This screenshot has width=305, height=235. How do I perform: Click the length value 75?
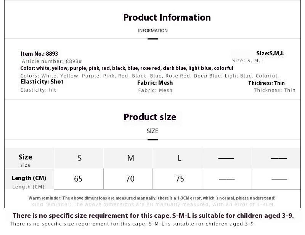point(180,179)
